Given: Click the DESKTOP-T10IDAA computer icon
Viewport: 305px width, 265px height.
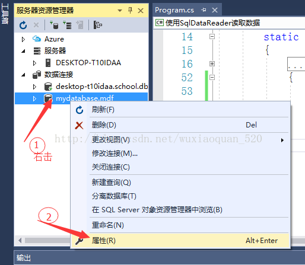Looking at the screenshot, I should 48,63.
